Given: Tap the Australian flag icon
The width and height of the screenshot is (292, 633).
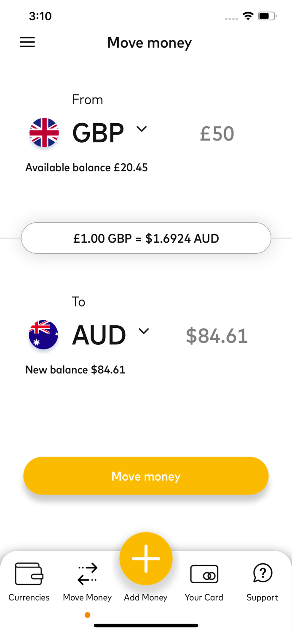Looking at the screenshot, I should coord(43,335).
